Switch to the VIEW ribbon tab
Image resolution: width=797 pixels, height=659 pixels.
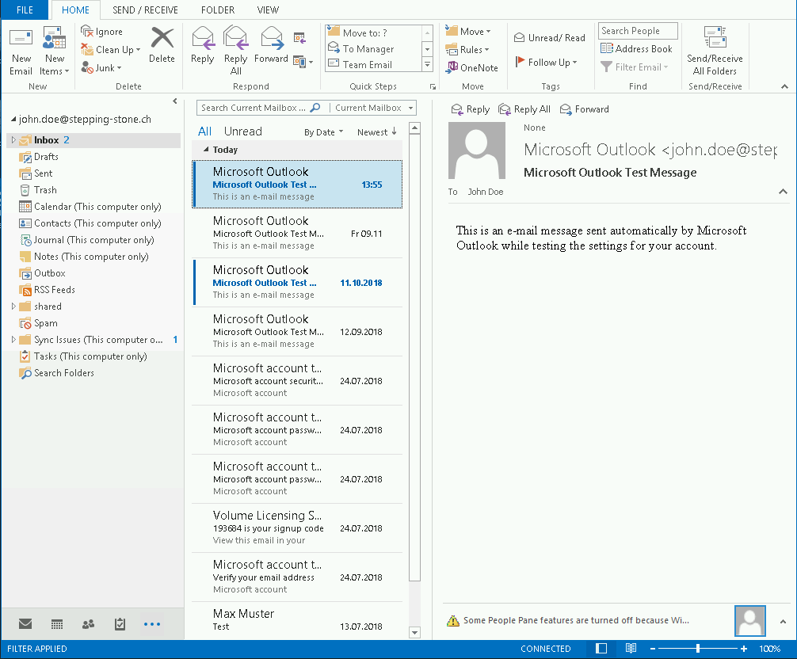point(268,10)
